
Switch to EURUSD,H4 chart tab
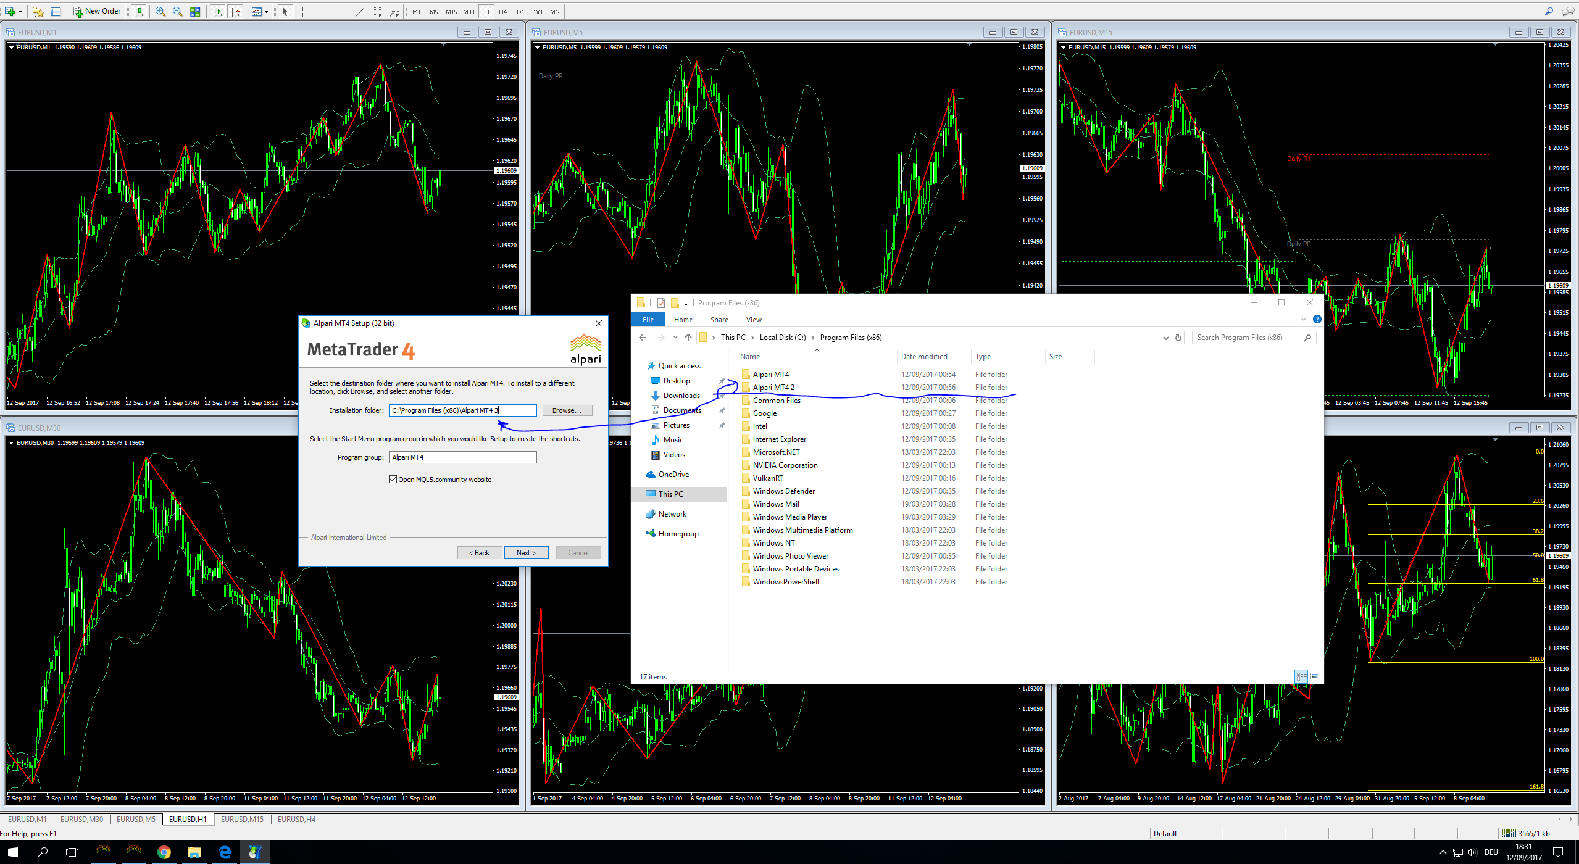(x=296, y=820)
